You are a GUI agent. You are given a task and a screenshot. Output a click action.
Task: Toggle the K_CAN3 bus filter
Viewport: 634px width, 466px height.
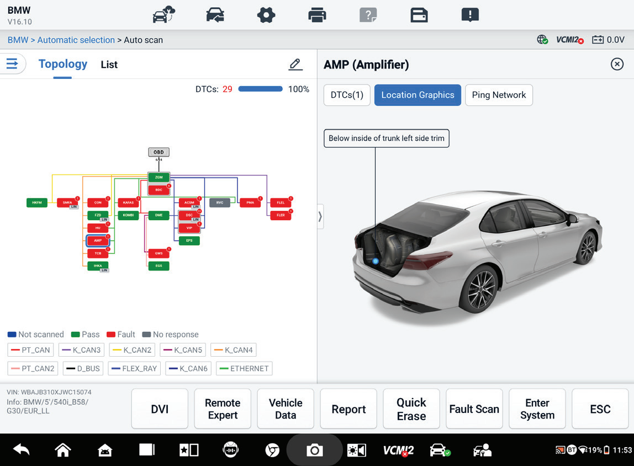(81, 350)
